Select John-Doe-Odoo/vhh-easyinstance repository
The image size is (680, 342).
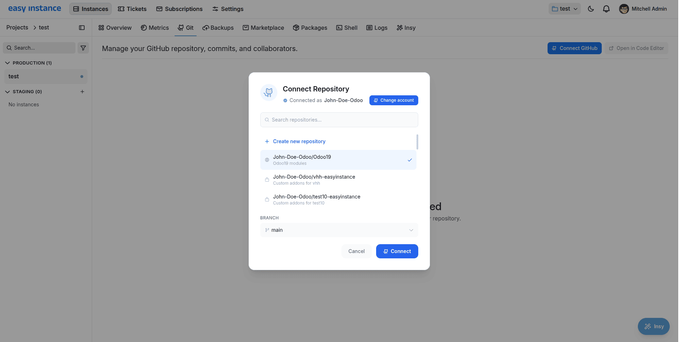(x=338, y=180)
